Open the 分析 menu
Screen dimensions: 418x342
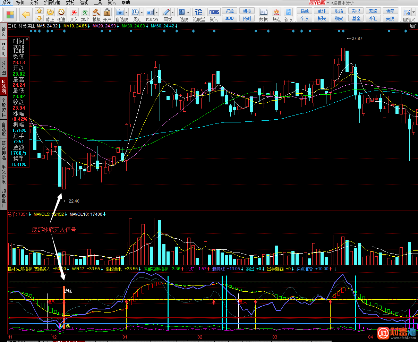pos(34,2)
